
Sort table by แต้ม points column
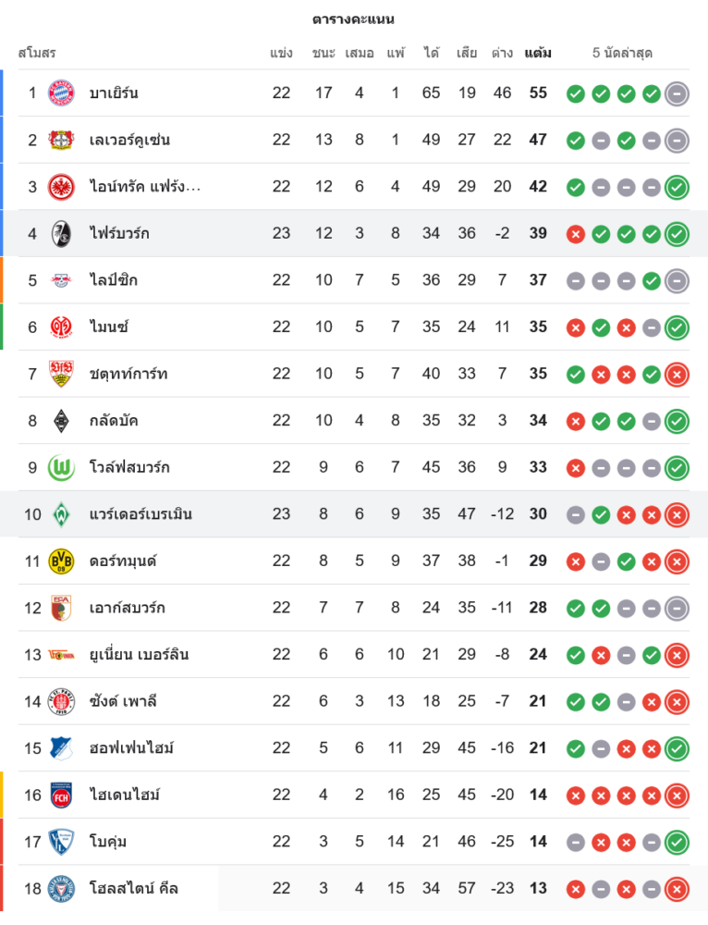click(x=538, y=53)
